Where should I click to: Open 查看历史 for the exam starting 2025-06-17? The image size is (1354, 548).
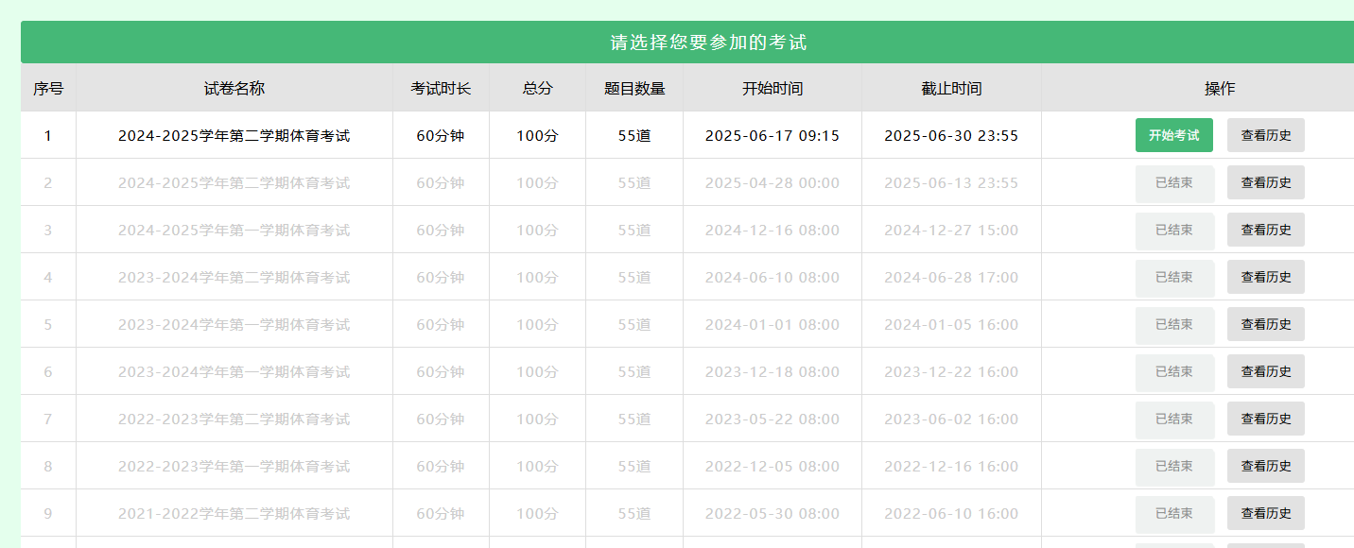tap(1266, 135)
